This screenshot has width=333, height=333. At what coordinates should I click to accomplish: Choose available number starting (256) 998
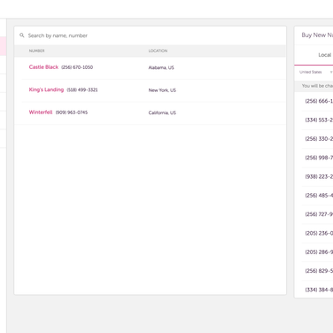319,158
